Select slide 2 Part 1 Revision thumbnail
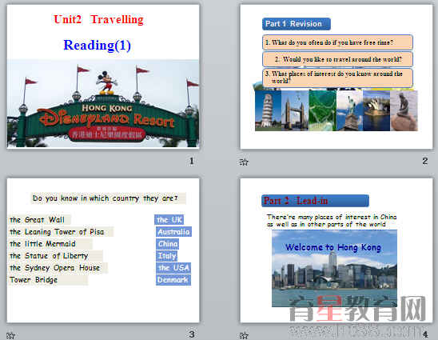Image resolution: width=438 pixels, height=340 pixels. point(336,77)
